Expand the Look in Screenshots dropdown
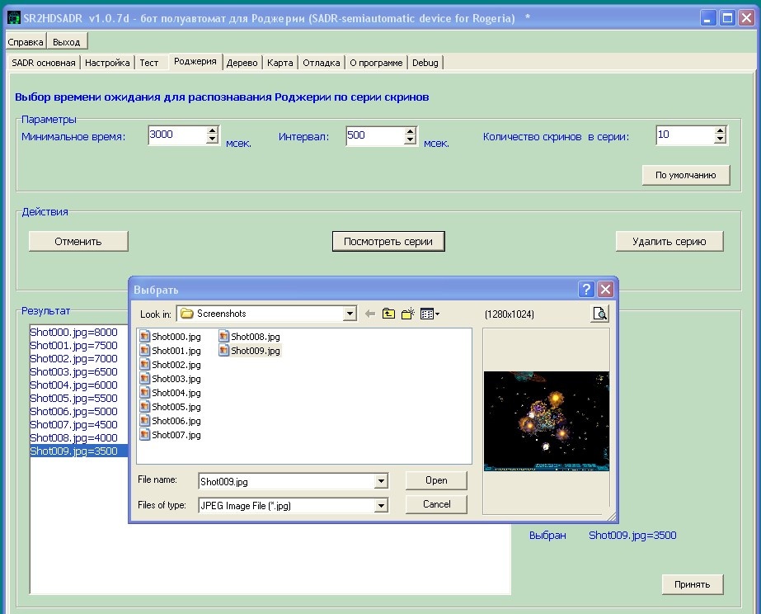The image size is (761, 614). 350,314
